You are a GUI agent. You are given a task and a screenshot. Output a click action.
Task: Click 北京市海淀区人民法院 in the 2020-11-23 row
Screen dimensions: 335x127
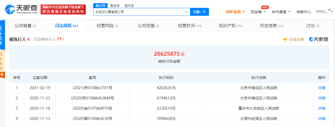pos(259,98)
